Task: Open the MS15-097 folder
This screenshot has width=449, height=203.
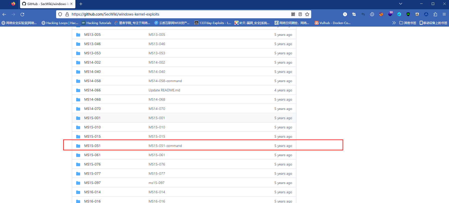Action: (92, 183)
